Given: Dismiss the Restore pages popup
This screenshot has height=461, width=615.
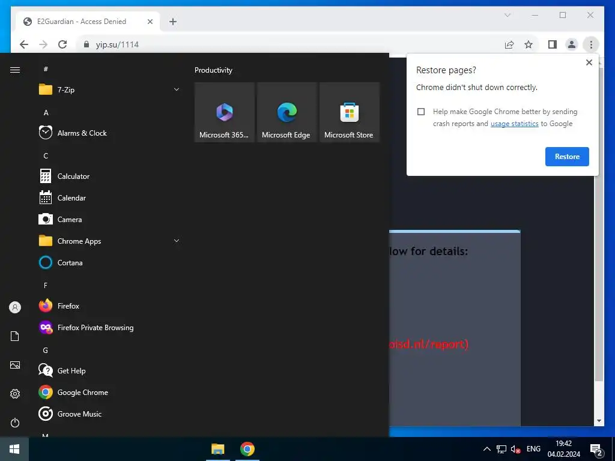Looking at the screenshot, I should [589, 62].
